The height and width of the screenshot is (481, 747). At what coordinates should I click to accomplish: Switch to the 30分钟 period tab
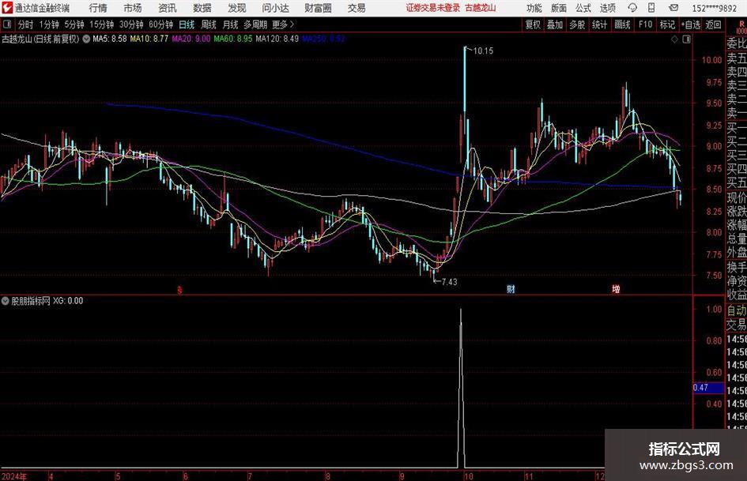tap(131, 24)
